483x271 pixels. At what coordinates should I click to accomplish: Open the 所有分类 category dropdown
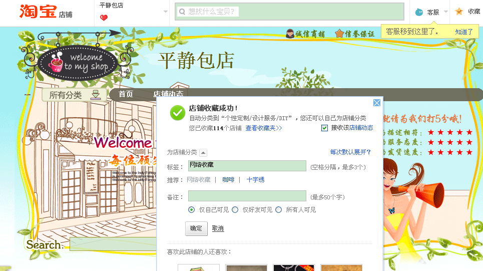pyautogui.click(x=74, y=95)
